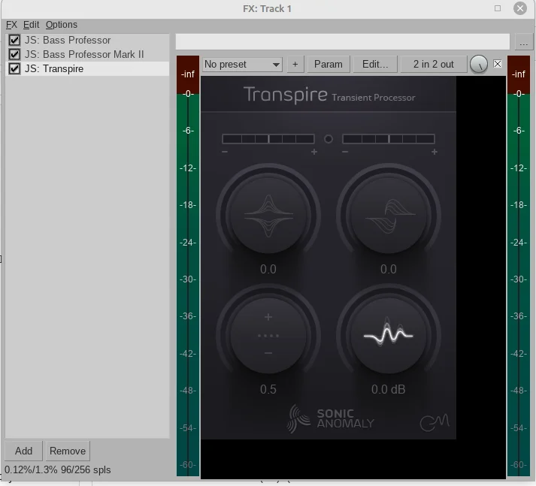Open the 2 in 2 out routing button
Screen dimensions: 536x486
click(x=434, y=64)
